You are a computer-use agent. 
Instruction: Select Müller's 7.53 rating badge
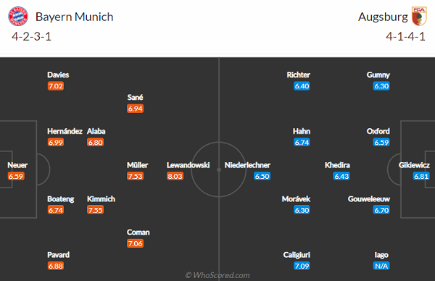(135, 176)
